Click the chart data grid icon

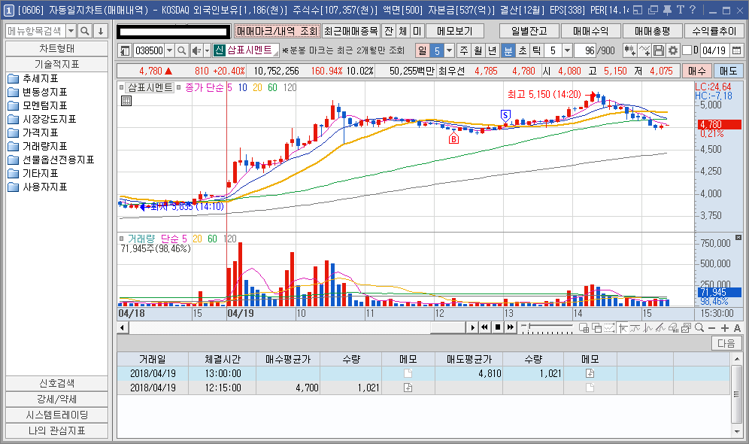click(126, 101)
